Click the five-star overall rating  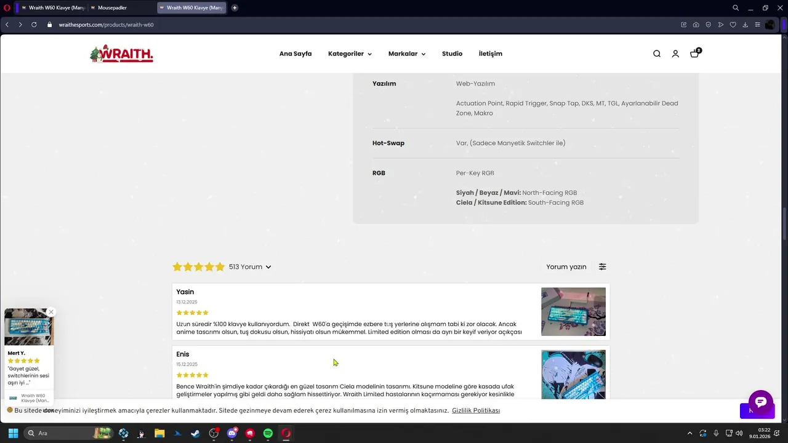click(198, 266)
